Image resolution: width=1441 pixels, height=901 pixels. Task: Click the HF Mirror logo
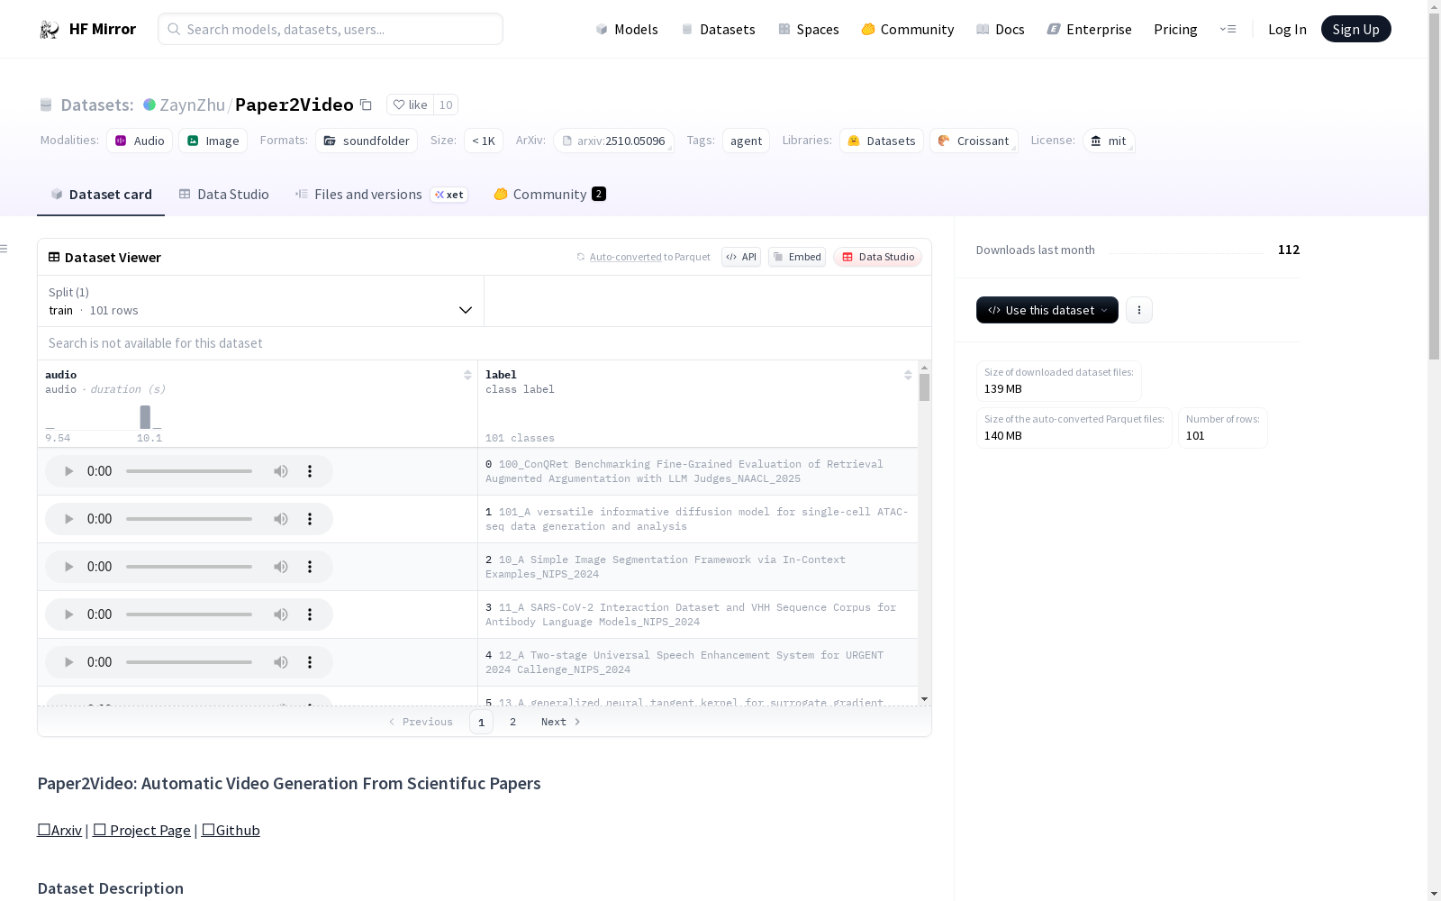point(87,29)
